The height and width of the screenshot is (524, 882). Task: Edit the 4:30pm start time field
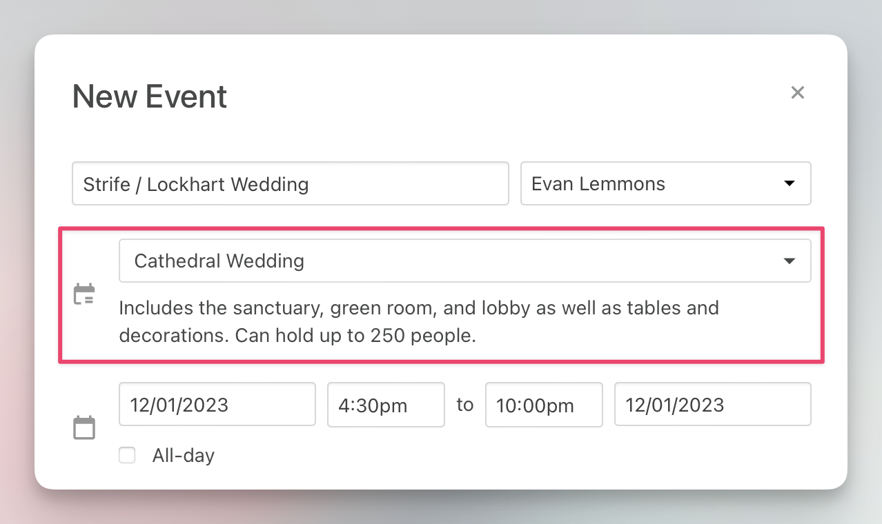(385, 405)
